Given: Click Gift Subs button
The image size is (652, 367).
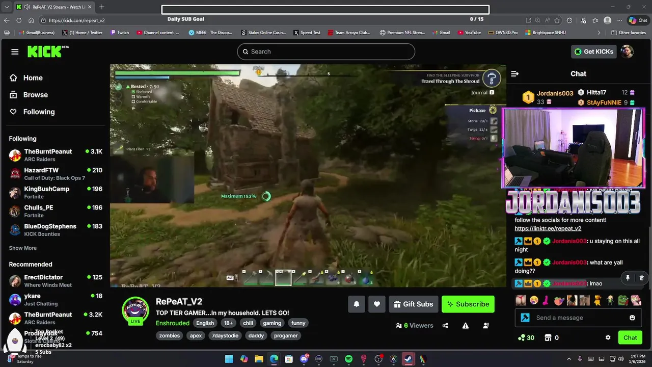Looking at the screenshot, I should click(x=413, y=304).
